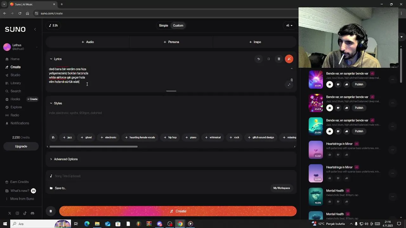Click the right arrow of tags scrollbar
The width and height of the screenshot is (406, 228).
[x=295, y=147]
